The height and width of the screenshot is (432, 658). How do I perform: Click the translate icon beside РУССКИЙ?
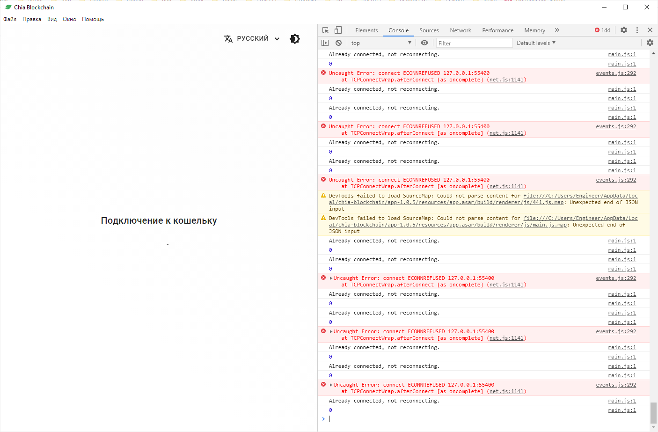point(228,38)
